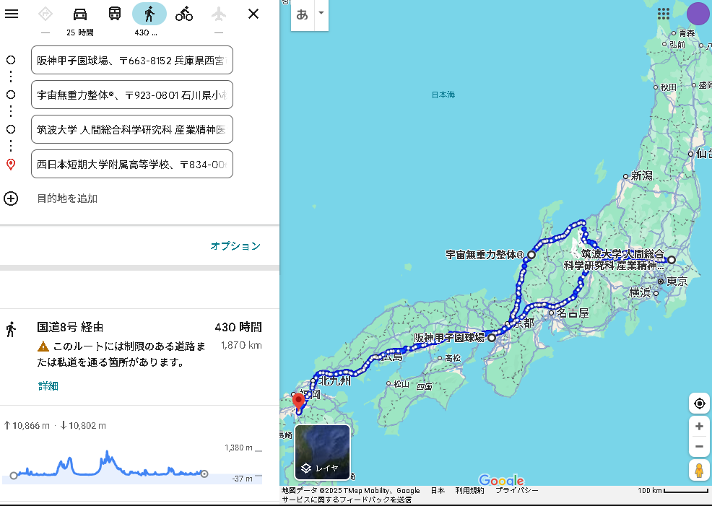Click the circle handle beside 宇宙無重力整体 field
This screenshot has width=712, height=506.
click(11, 95)
